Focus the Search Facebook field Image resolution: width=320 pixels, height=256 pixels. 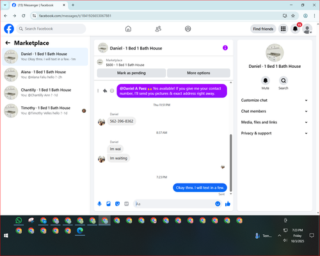[x=51, y=29]
